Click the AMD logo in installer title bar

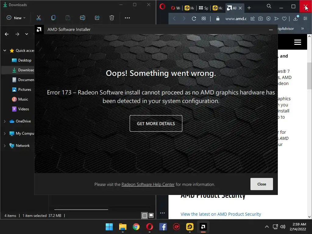pos(39,30)
